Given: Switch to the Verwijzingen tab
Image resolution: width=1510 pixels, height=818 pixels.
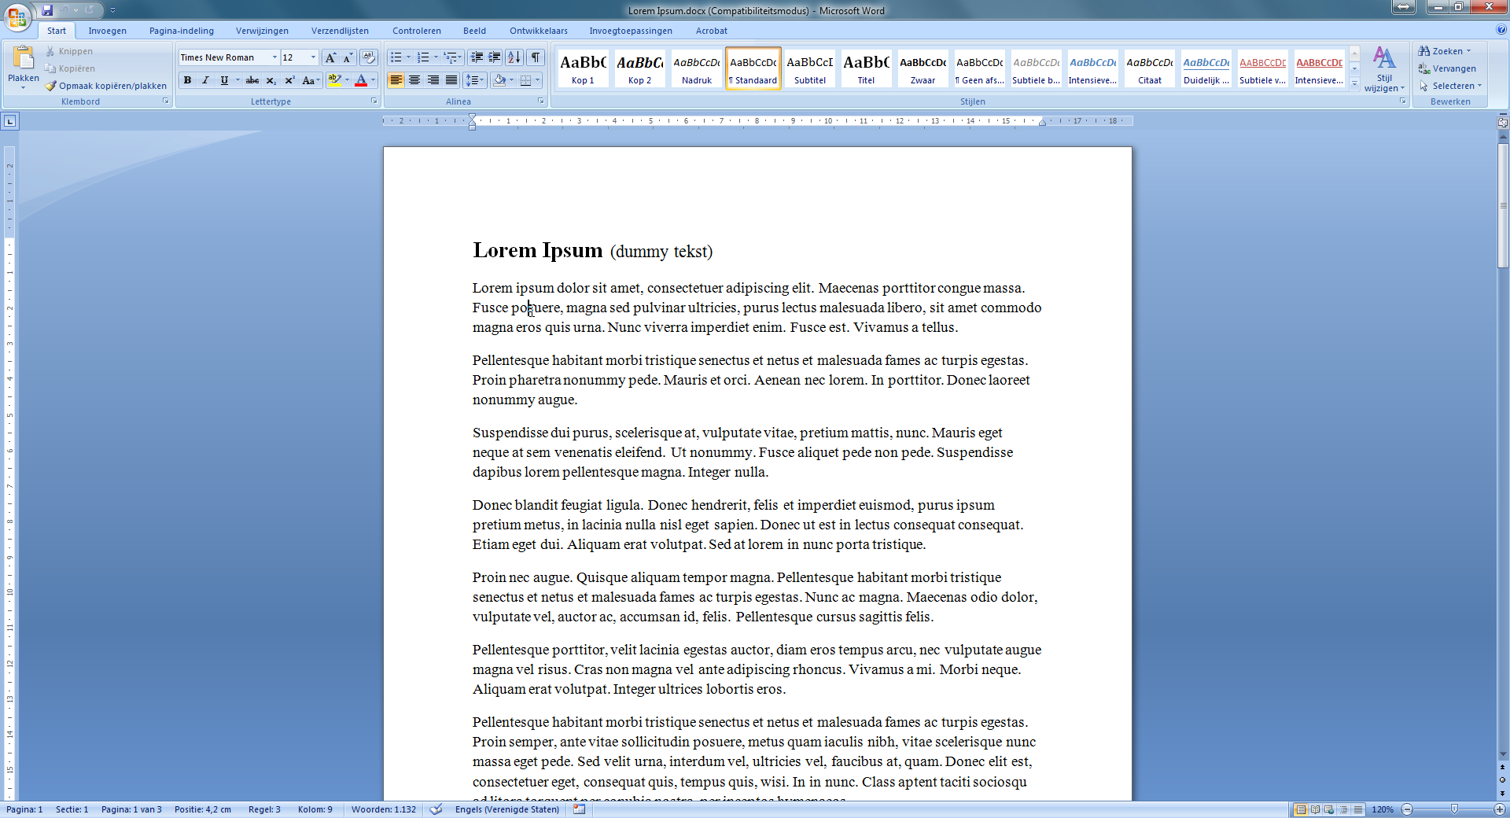Looking at the screenshot, I should pyautogui.click(x=263, y=31).
